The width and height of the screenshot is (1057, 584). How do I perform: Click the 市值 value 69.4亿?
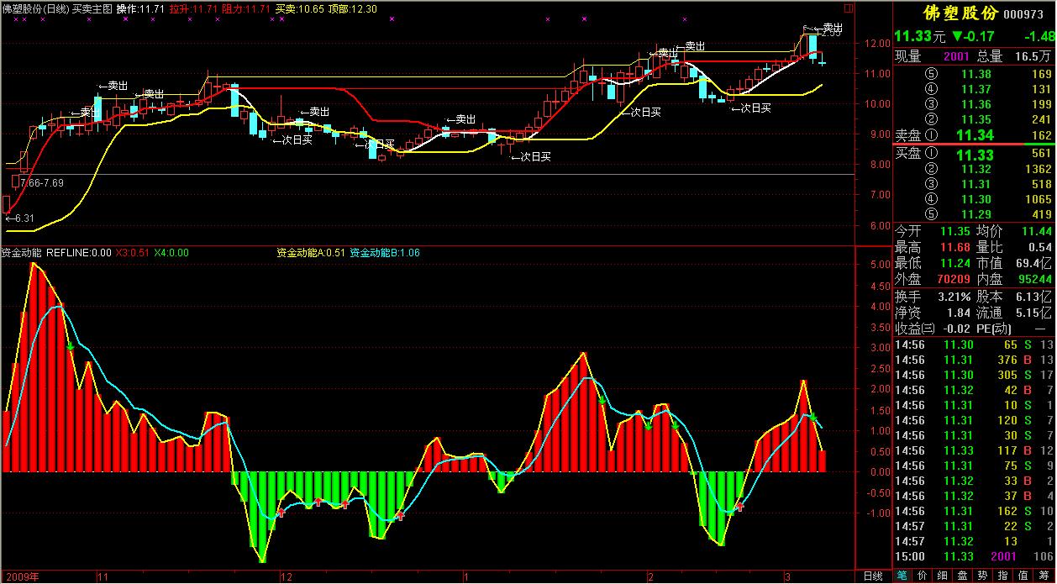(1033, 263)
